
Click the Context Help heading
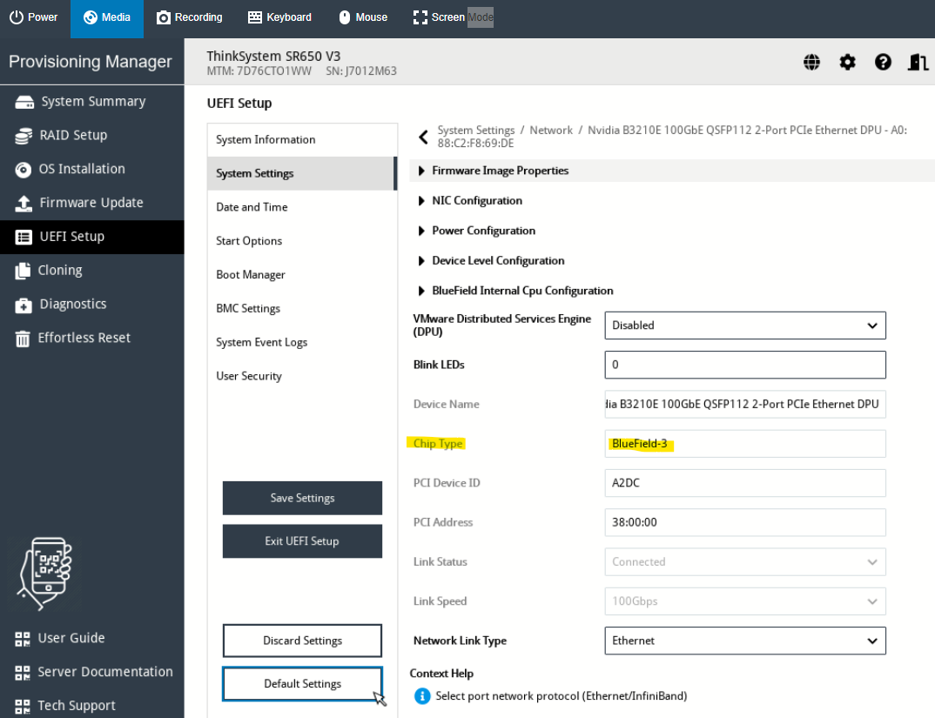pyautogui.click(x=441, y=674)
